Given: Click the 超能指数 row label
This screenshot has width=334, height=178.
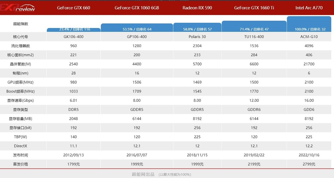Looking at the screenshot, I should pos(21,24).
